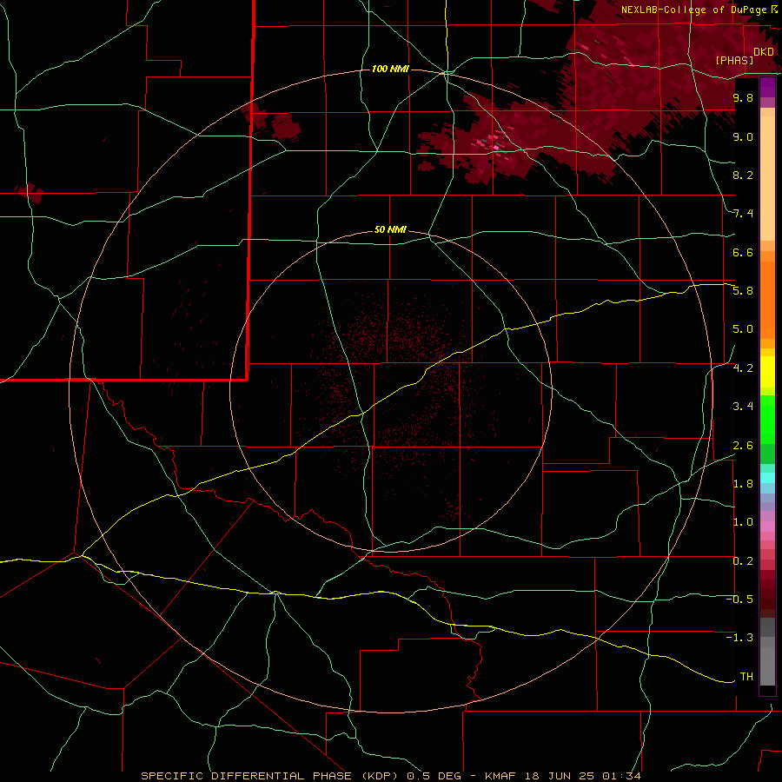Click the 7.4 value on the color scale
The width and height of the screenshot is (782, 782).
(743, 214)
